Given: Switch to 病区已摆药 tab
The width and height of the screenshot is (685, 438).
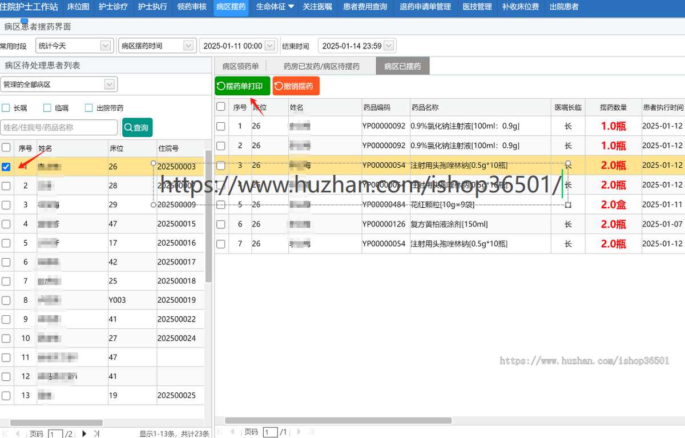Looking at the screenshot, I should [x=402, y=66].
